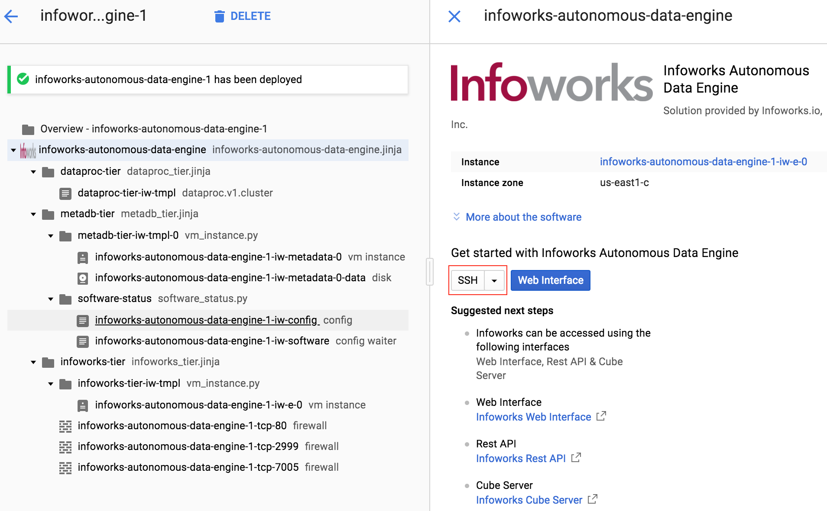Click infoworks-tier folder icon
Image resolution: width=827 pixels, height=511 pixels.
click(x=48, y=363)
